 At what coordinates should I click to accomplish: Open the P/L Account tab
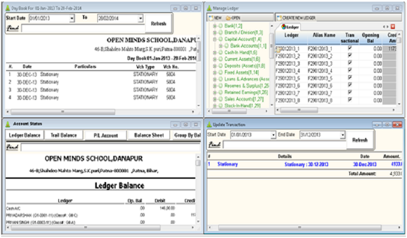[x=105, y=135]
